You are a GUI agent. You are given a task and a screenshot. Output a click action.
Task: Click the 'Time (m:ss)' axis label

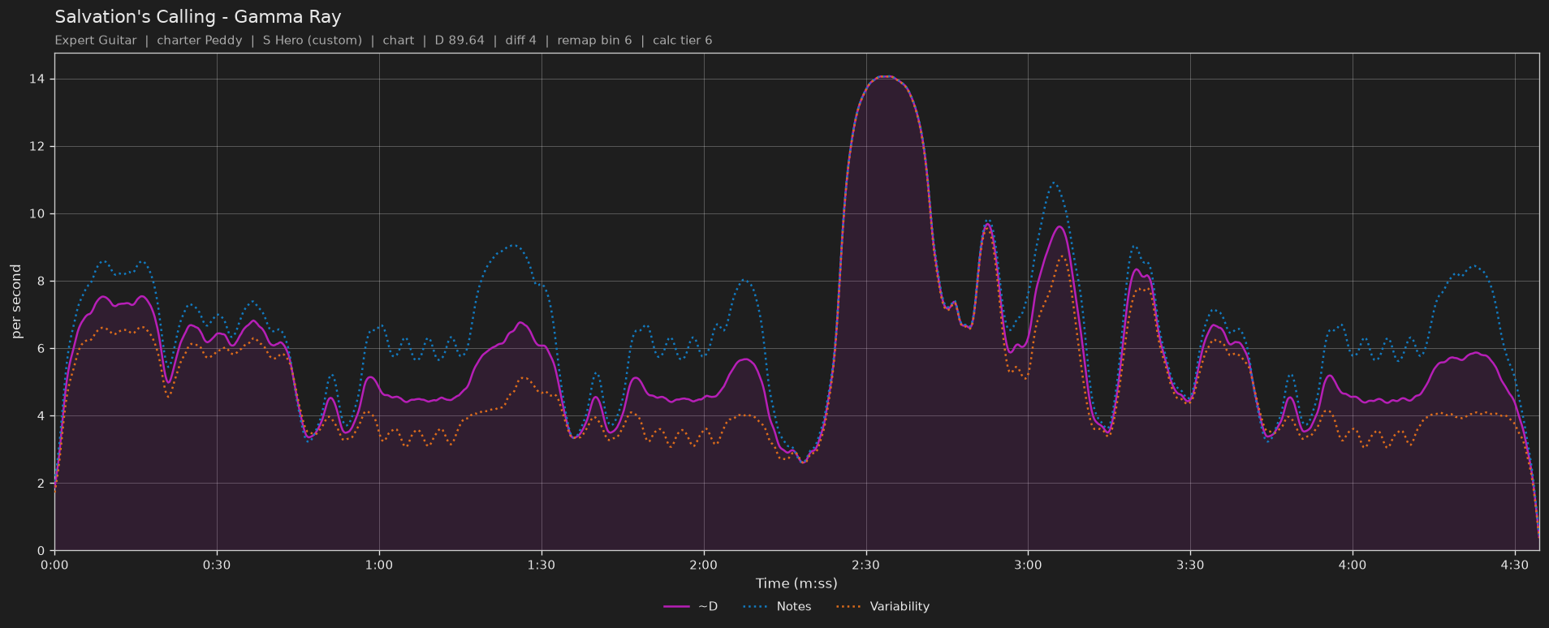pyautogui.click(x=796, y=583)
